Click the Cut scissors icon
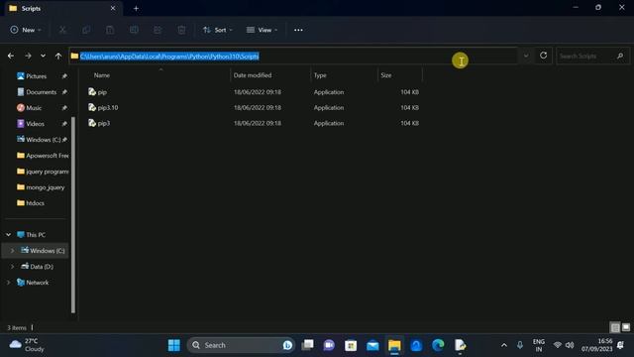This screenshot has height=357, width=634. coord(62,30)
